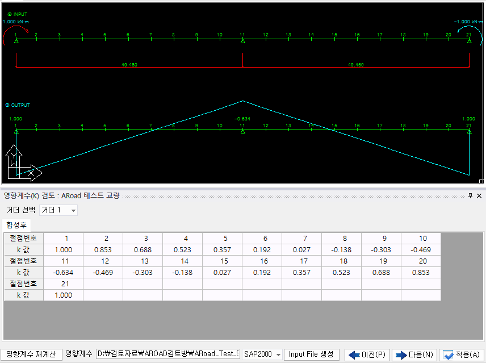Select k value cell -0.303 for node 13
This screenshot has height=363, width=486.
(143, 273)
